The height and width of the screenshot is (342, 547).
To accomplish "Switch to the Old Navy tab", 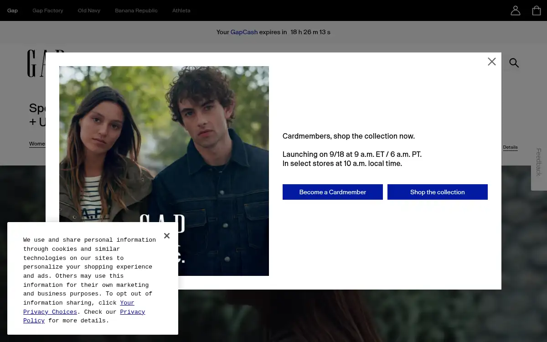I will click(x=89, y=10).
